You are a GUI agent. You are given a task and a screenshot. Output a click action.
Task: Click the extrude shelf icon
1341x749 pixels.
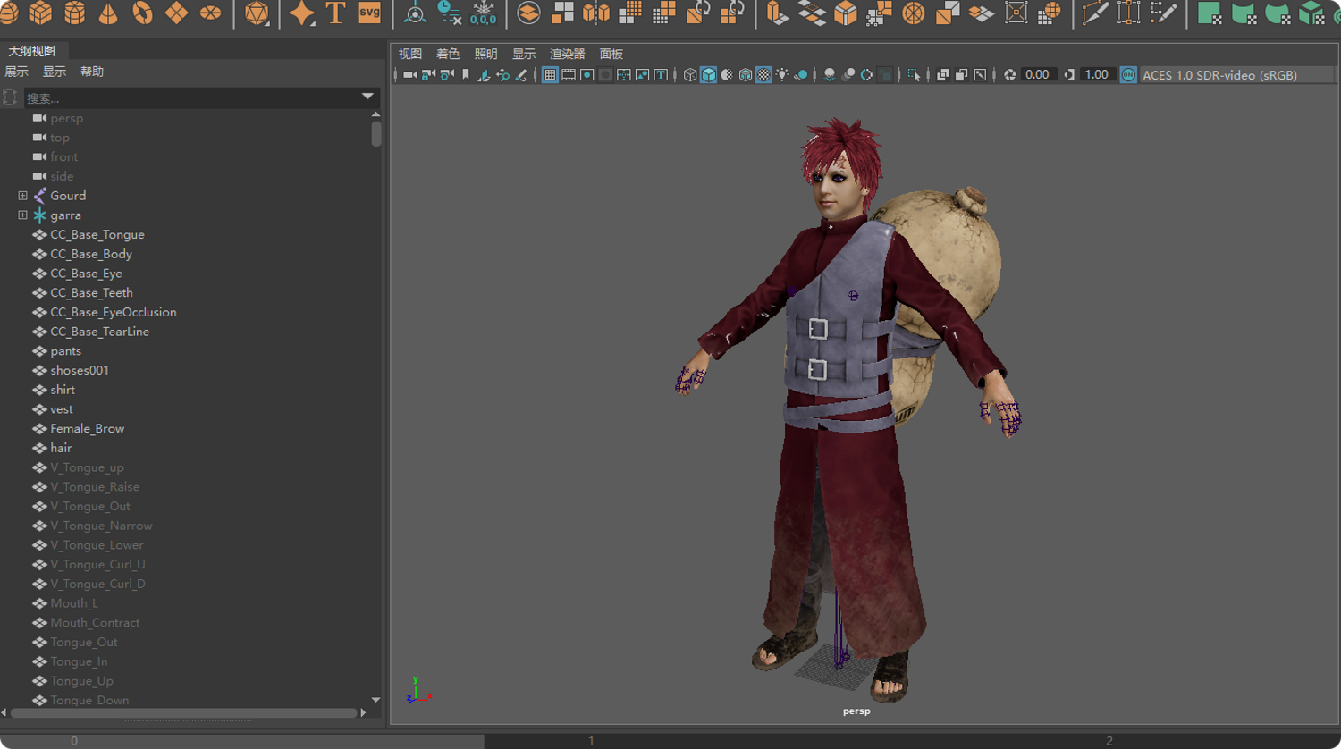pos(777,13)
